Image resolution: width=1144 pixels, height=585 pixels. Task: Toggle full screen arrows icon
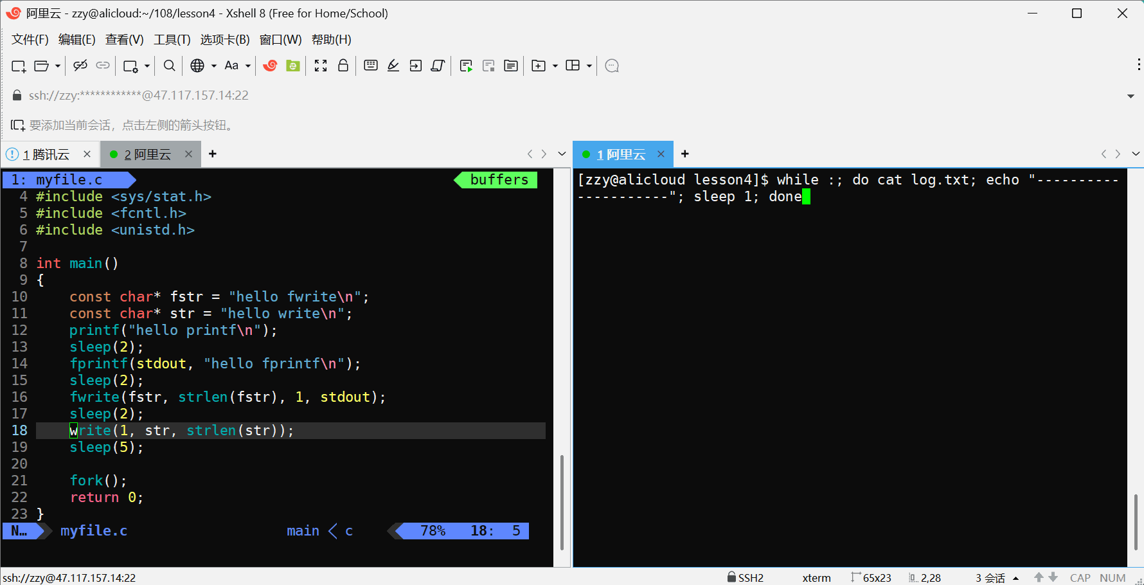click(x=321, y=66)
